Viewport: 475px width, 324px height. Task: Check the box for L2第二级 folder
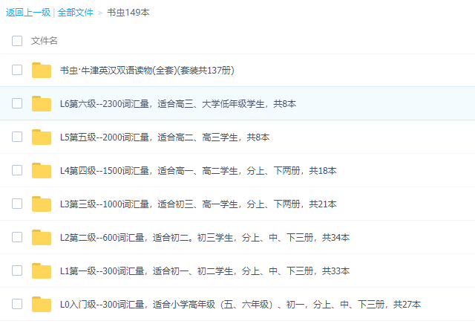(x=17, y=236)
